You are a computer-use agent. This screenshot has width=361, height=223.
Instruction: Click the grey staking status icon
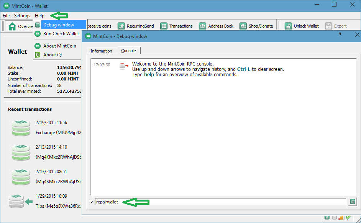(x=334, y=217)
